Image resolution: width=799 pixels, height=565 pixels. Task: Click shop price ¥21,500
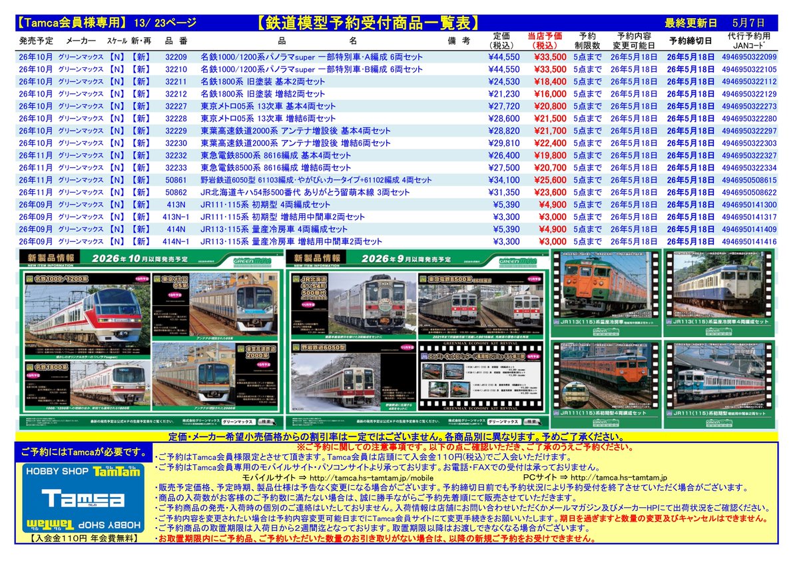click(x=549, y=119)
